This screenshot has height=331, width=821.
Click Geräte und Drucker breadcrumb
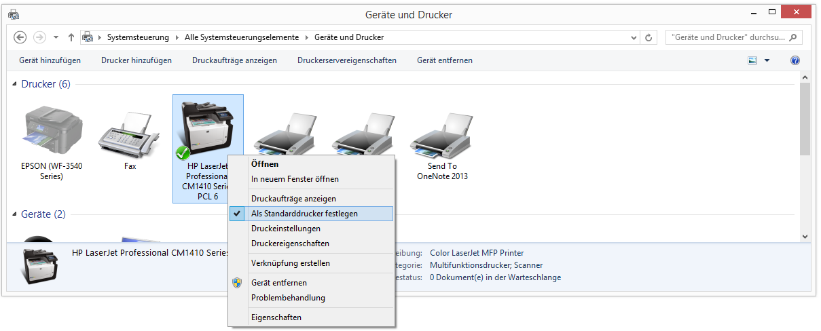(x=349, y=37)
